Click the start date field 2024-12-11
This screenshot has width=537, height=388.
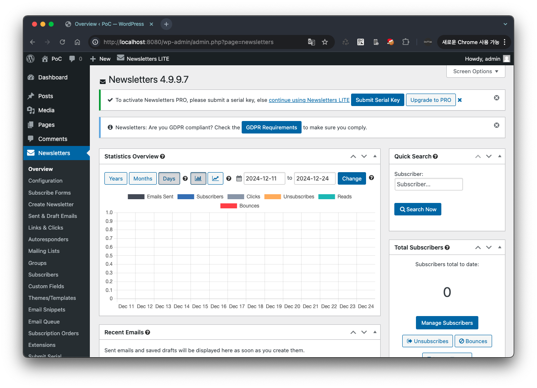tap(265, 178)
